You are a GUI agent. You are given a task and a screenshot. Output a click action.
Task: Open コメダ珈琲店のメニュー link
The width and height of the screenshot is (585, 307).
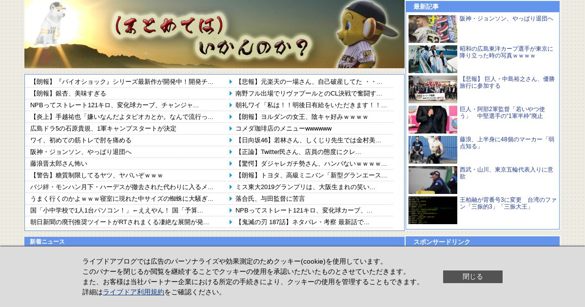[x=284, y=128]
